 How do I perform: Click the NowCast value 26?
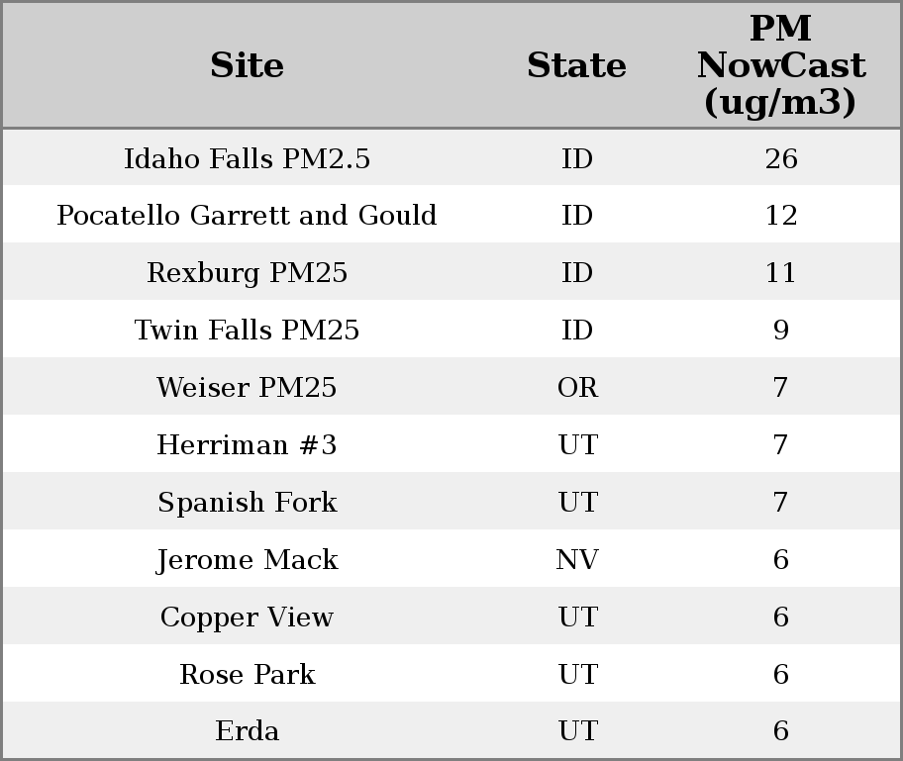[780, 158]
